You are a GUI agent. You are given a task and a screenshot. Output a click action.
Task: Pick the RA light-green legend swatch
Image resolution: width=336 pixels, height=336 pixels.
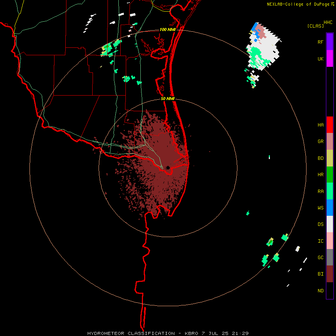(330, 191)
